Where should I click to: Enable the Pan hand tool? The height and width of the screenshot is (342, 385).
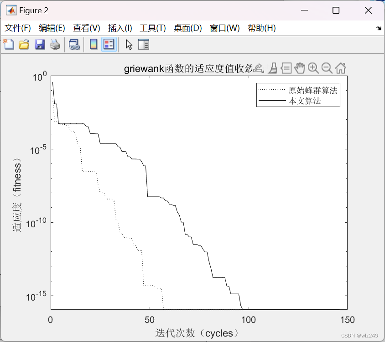(300, 68)
